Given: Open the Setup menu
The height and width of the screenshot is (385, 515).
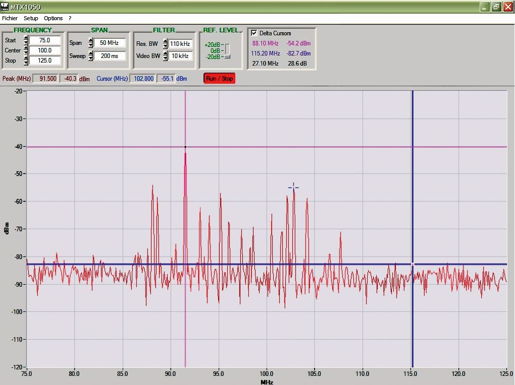Looking at the screenshot, I should (x=31, y=18).
